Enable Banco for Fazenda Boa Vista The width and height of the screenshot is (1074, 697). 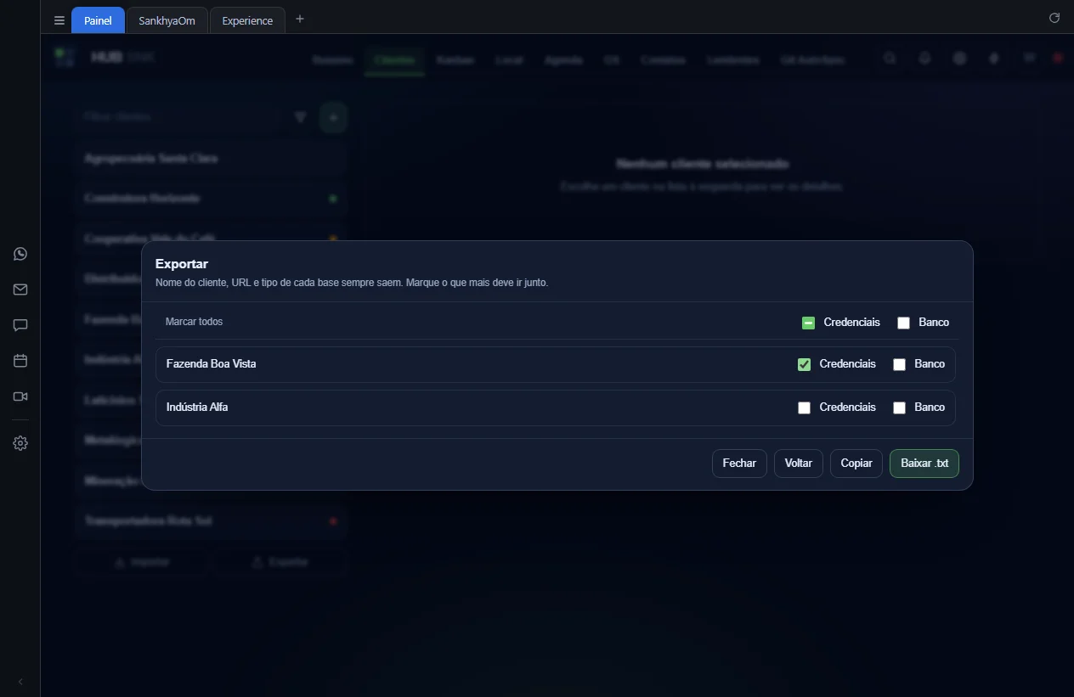(899, 364)
